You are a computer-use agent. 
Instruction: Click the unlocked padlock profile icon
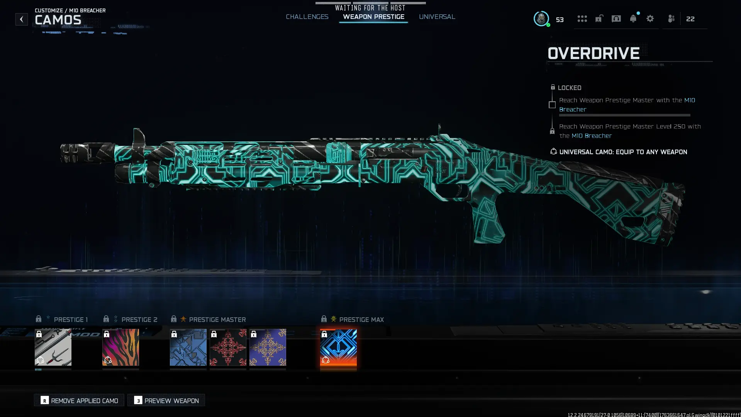pyautogui.click(x=599, y=19)
